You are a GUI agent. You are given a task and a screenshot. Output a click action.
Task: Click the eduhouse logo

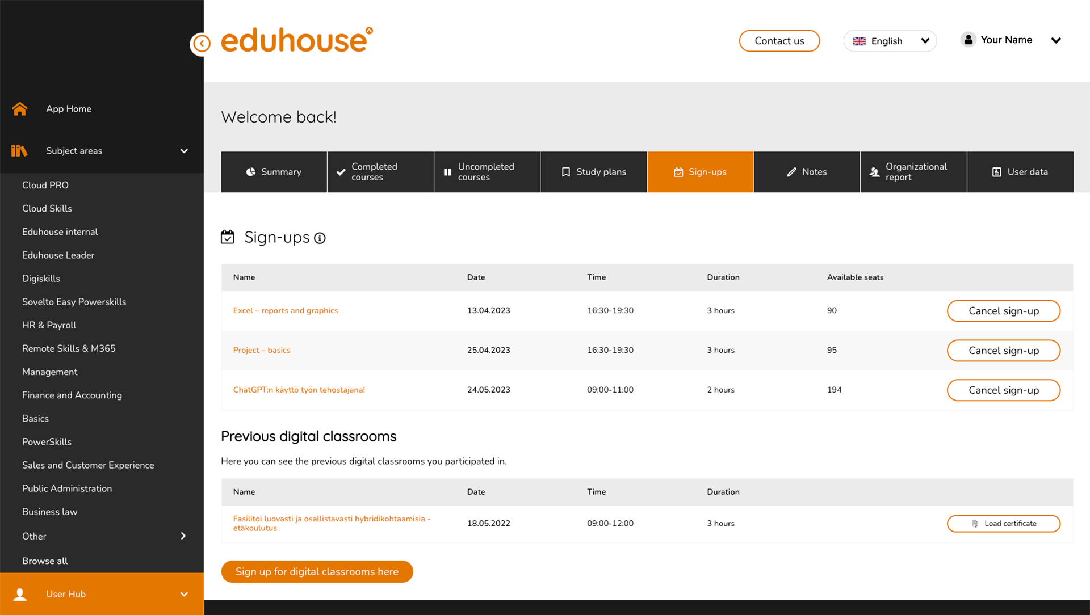296,40
